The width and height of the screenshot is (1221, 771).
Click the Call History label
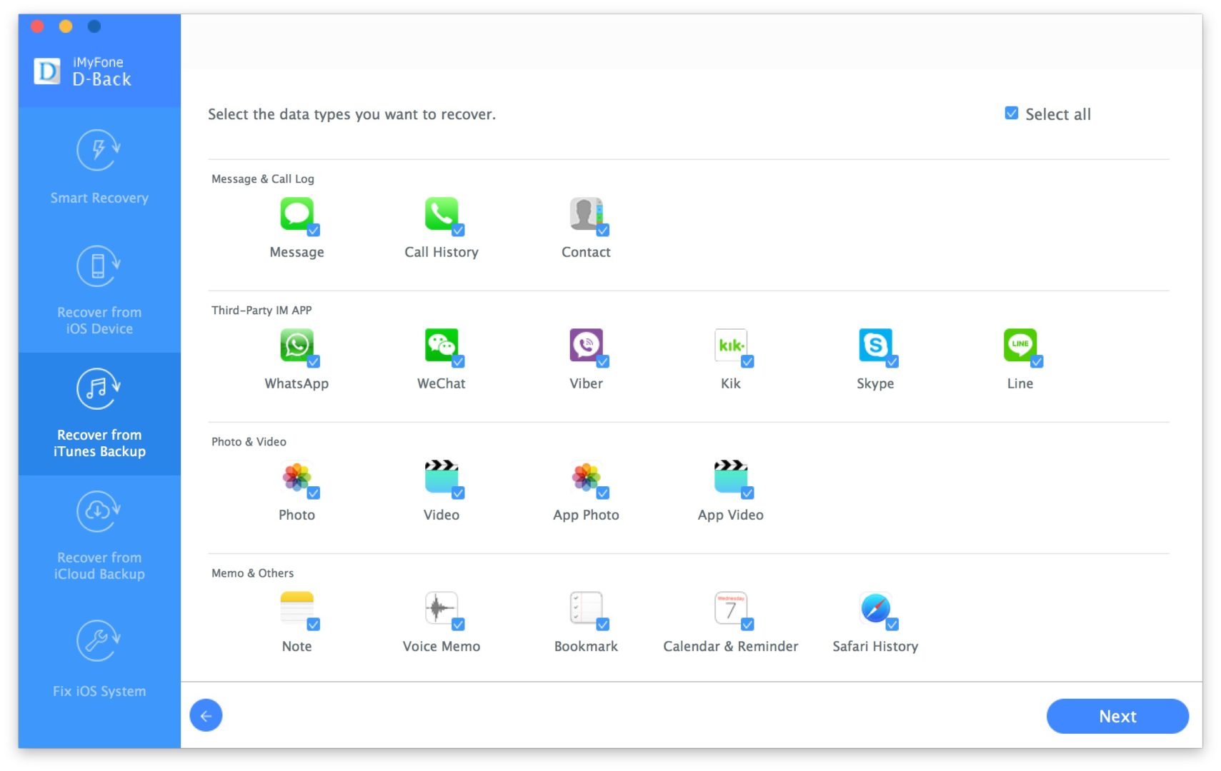tap(442, 252)
